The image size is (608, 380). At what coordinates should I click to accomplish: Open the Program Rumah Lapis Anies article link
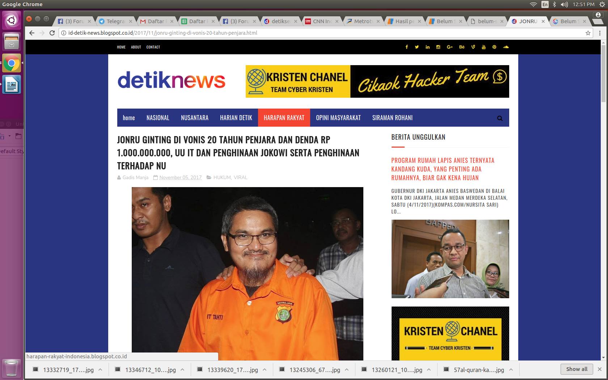tap(443, 169)
